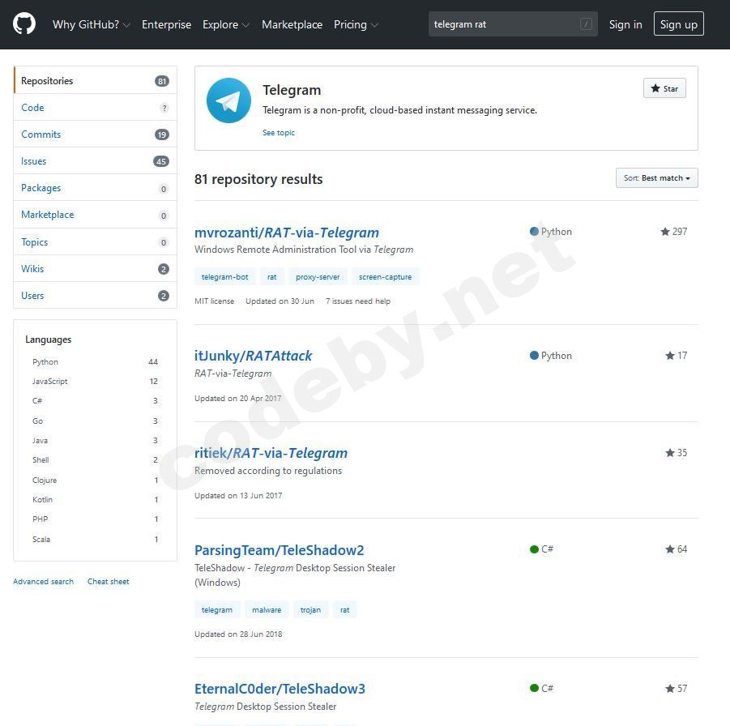Filter by Shell language
This screenshot has width=730, height=726.
point(95,460)
